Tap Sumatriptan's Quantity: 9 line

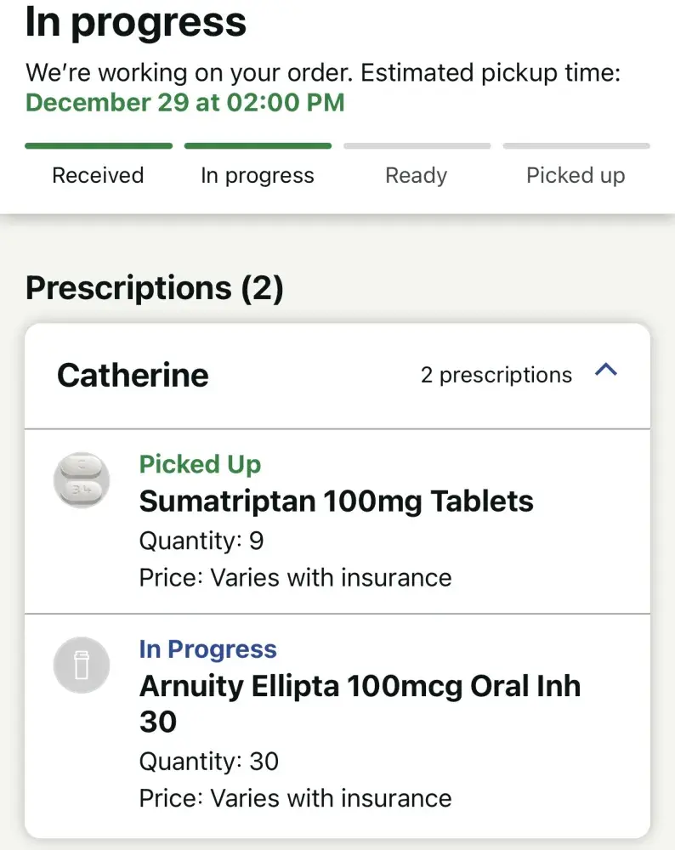(x=201, y=541)
